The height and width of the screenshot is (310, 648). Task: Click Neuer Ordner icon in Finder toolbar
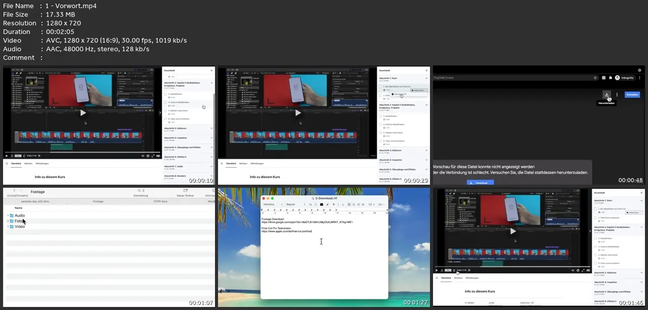pyautogui.click(x=185, y=191)
